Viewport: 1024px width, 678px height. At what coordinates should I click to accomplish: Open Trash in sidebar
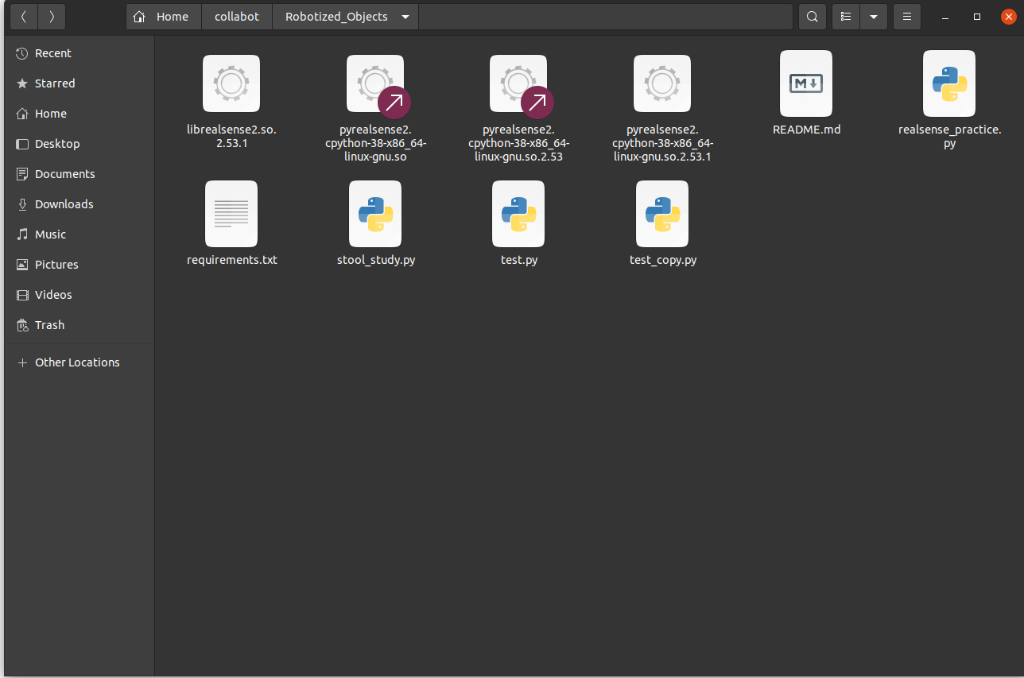click(x=80, y=325)
